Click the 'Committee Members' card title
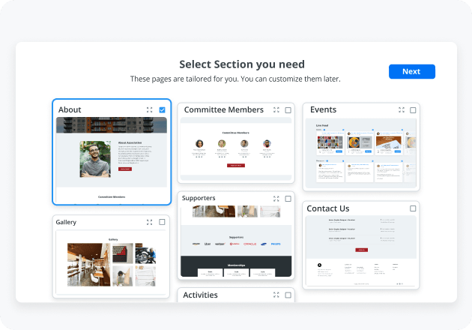Screen dimensions: 472x330 [x=224, y=109]
